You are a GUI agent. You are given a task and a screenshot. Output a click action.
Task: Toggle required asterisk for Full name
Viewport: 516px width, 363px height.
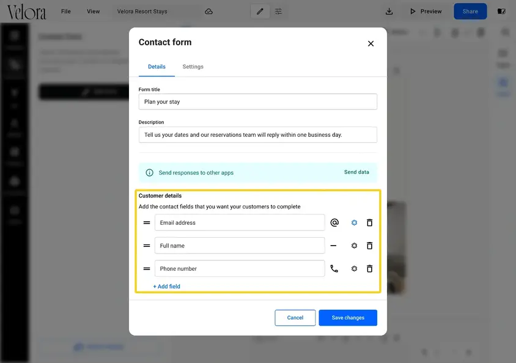(x=354, y=246)
